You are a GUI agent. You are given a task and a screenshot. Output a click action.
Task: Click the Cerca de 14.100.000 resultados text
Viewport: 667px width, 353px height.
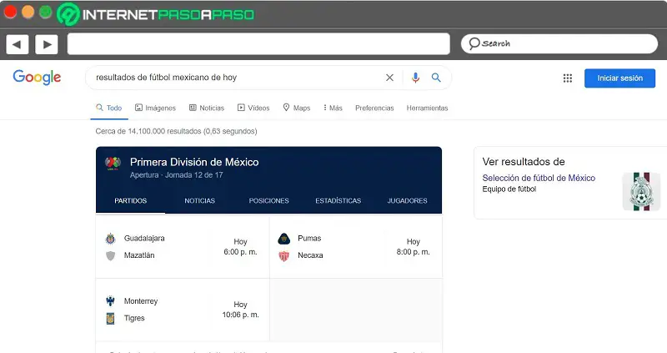click(x=176, y=131)
